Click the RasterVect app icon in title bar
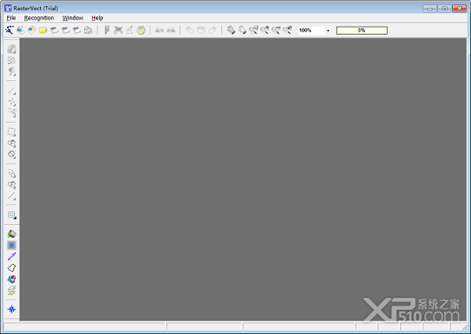 8,8
